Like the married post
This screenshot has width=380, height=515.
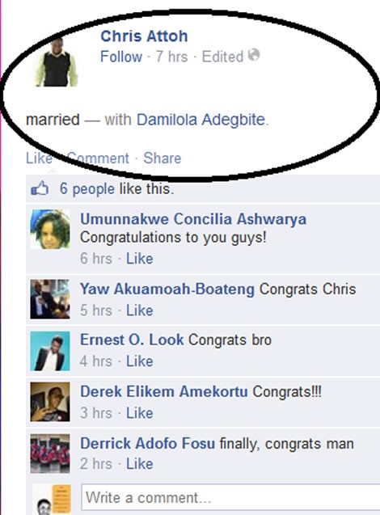[39, 158]
